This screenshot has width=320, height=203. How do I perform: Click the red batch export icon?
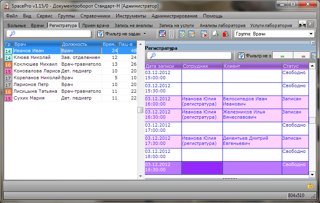(226, 34)
